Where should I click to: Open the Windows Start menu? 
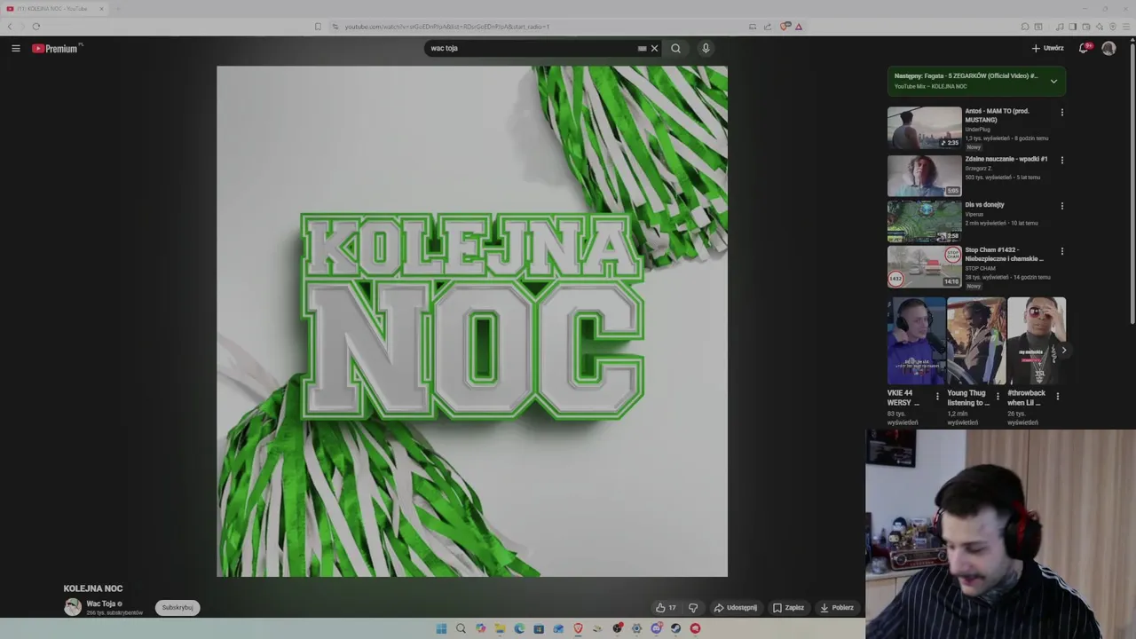(441, 628)
